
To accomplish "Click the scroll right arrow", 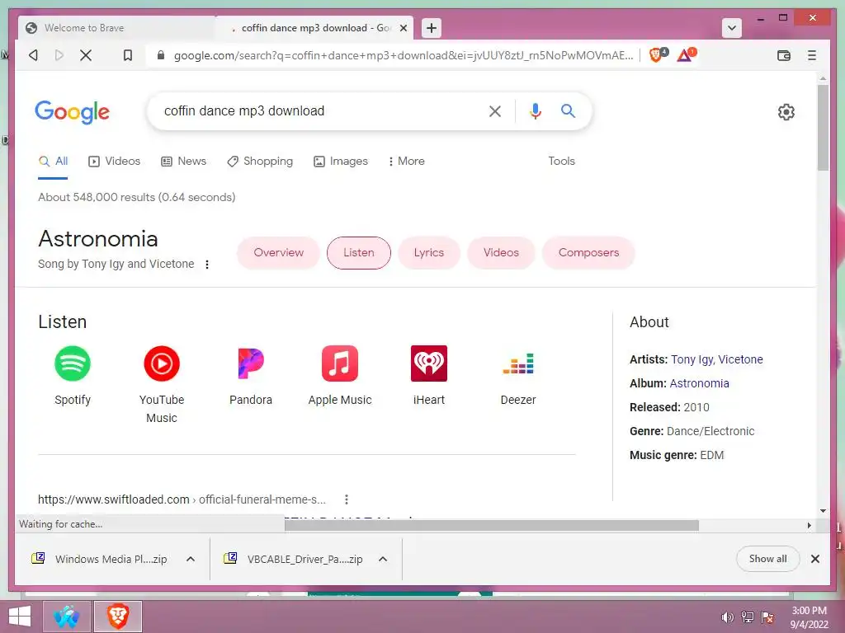I will click(809, 525).
